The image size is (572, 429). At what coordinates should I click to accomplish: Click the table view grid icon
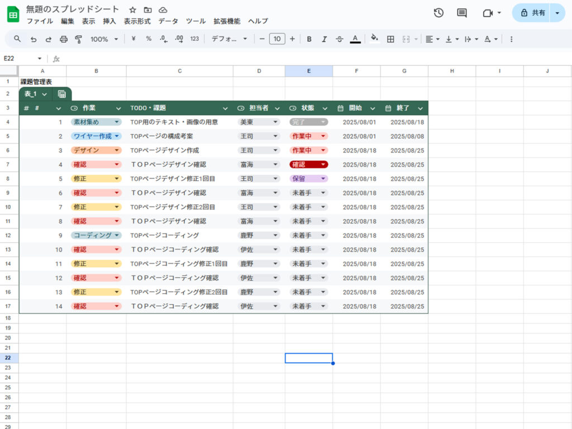62,94
